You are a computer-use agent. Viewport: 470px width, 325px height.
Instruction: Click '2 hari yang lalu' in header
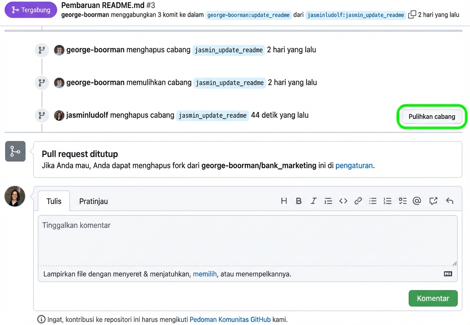click(x=439, y=15)
